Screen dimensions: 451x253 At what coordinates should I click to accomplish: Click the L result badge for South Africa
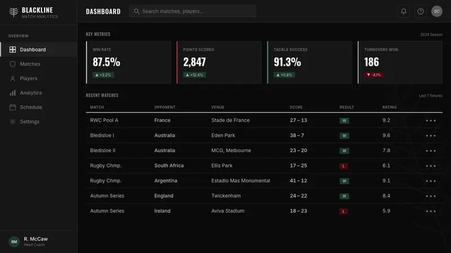[343, 166]
